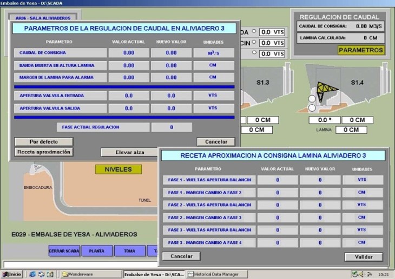The width and height of the screenshot is (395, 279).
Task: Select the radio button beside the 'CIN' label
Action: (x=254, y=42)
